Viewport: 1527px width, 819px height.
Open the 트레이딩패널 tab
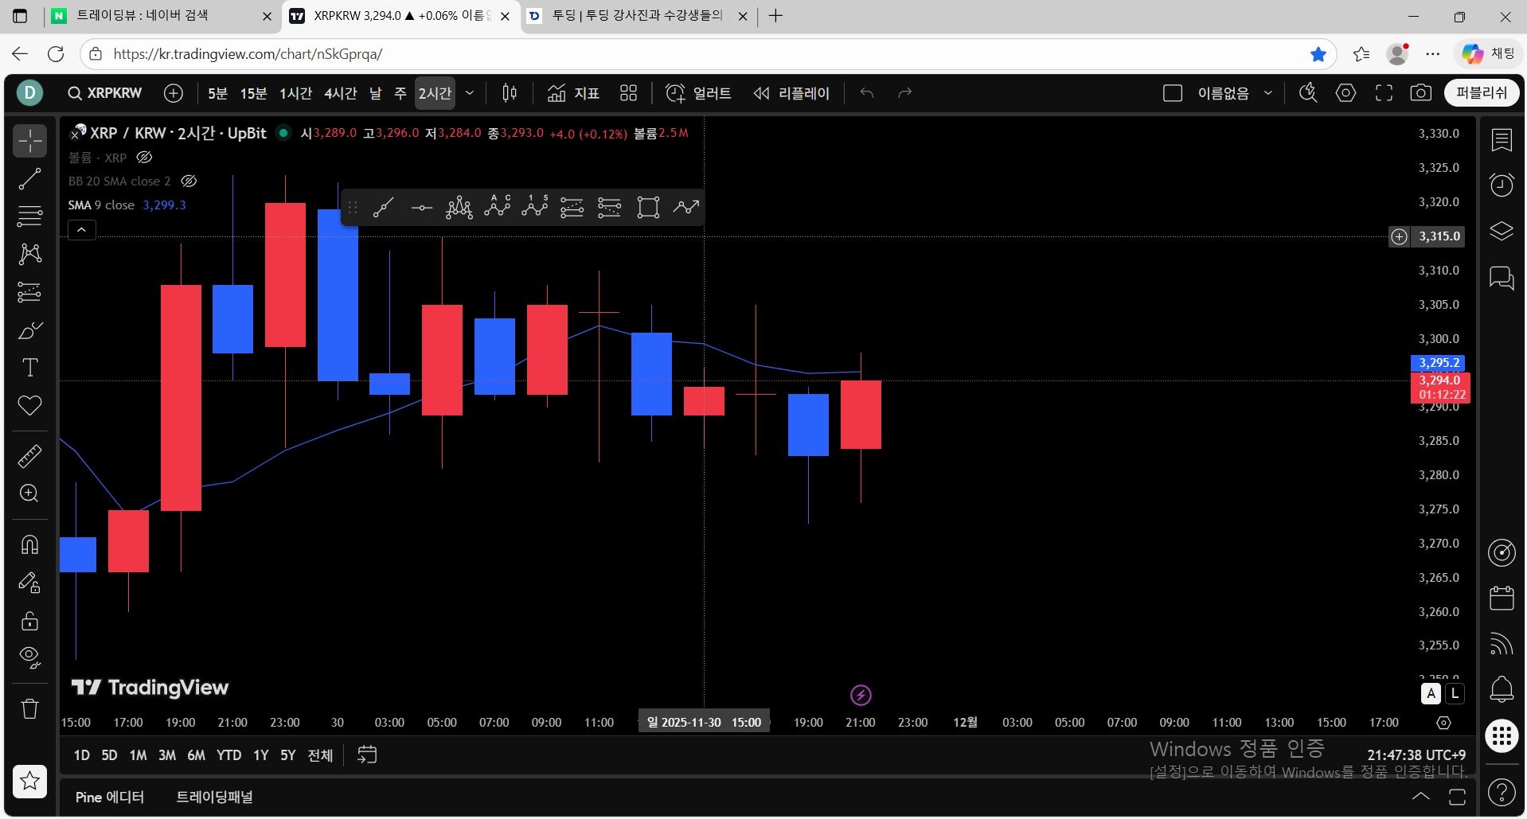[214, 797]
